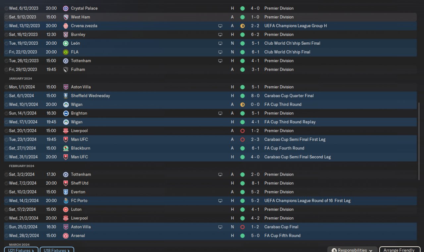This screenshot has width=424, height=252.
Task: Click the TV icon on the Burnley fixture
Action: [x=220, y=34]
